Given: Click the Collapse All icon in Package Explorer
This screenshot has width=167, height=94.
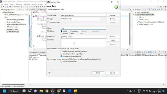Looking at the screenshot, I should coord(19,9).
